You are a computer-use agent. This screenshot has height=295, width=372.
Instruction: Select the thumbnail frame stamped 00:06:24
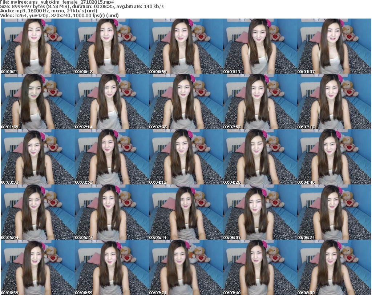pos(334,212)
